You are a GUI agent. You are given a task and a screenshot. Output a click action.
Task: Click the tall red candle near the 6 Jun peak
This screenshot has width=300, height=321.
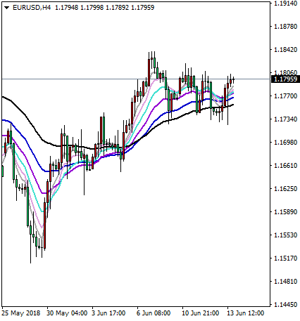(x=149, y=72)
